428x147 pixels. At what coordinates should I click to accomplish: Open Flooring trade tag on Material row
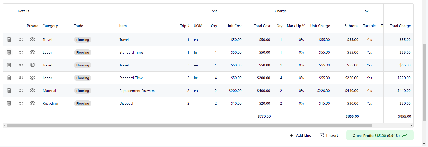[x=83, y=91]
